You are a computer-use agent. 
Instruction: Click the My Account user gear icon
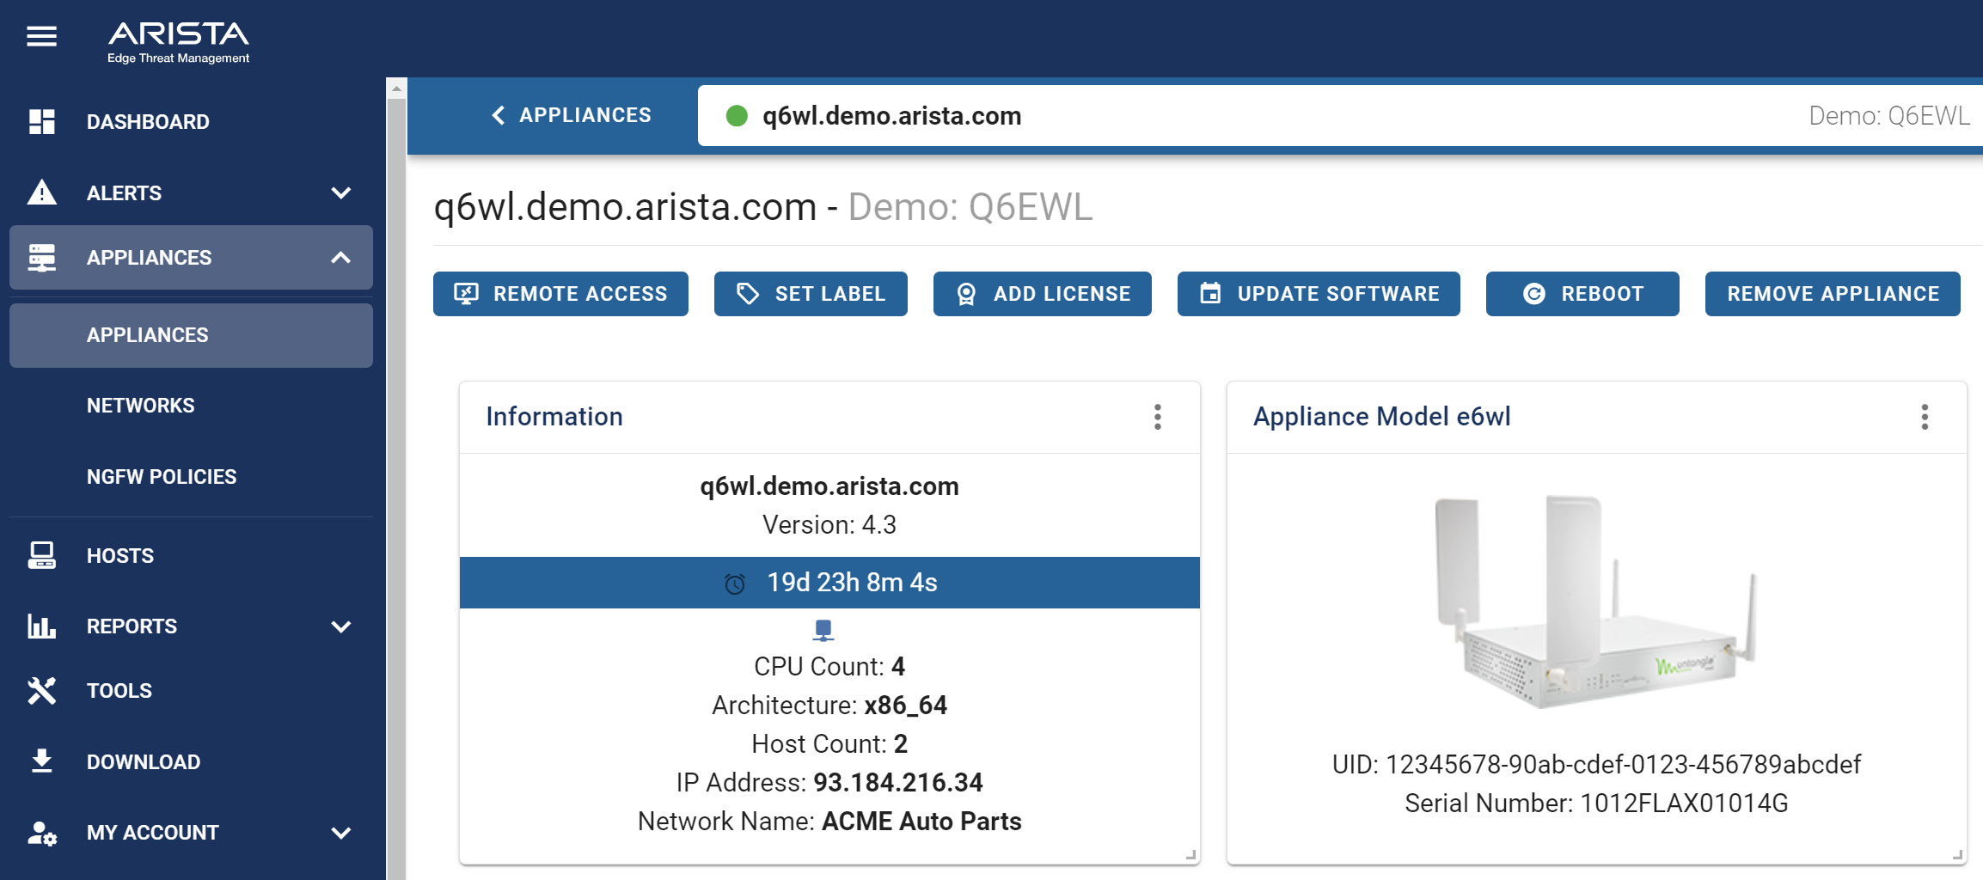pos(41,832)
